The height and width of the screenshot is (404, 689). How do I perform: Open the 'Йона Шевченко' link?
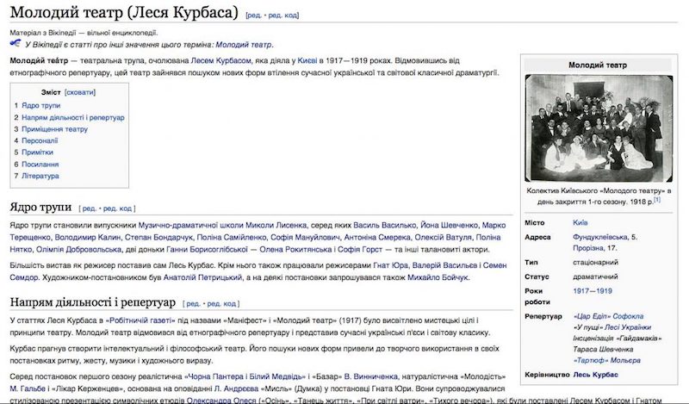click(x=449, y=226)
